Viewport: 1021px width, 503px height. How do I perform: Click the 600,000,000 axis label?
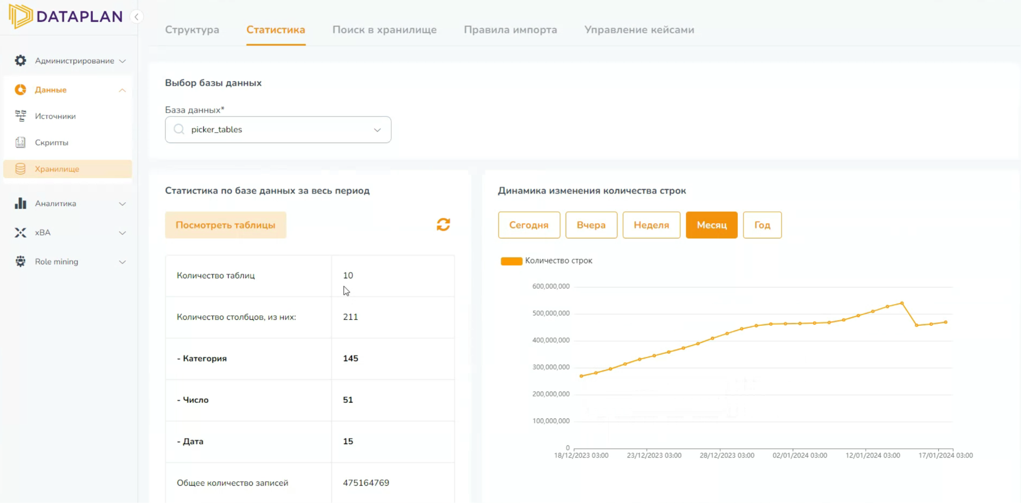[551, 286]
